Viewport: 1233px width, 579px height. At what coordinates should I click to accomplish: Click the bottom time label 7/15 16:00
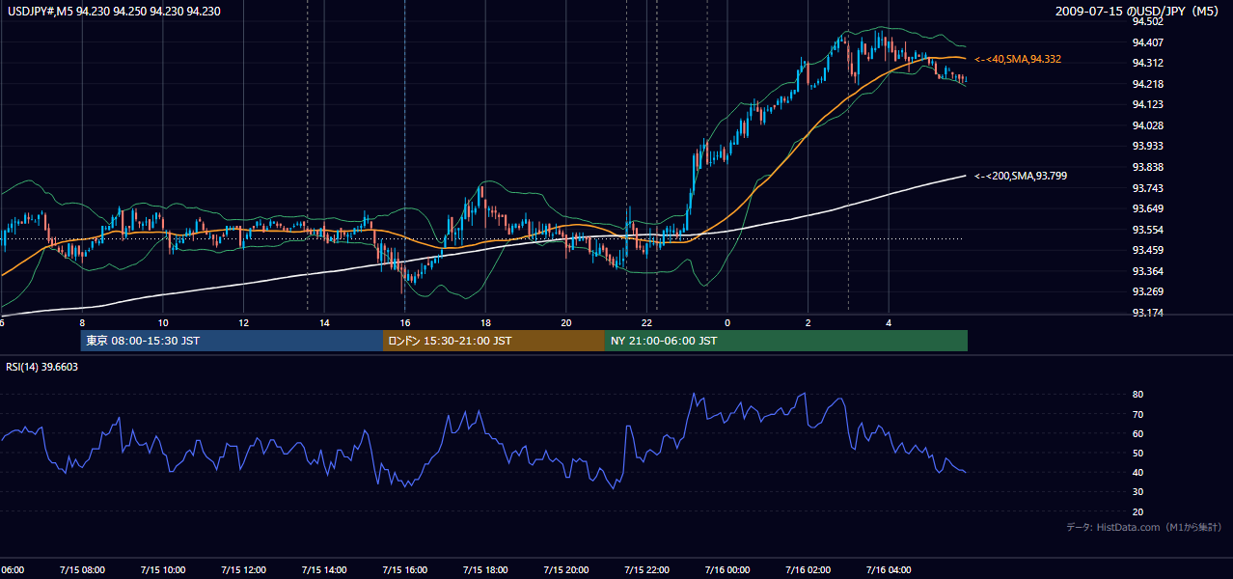(x=405, y=569)
